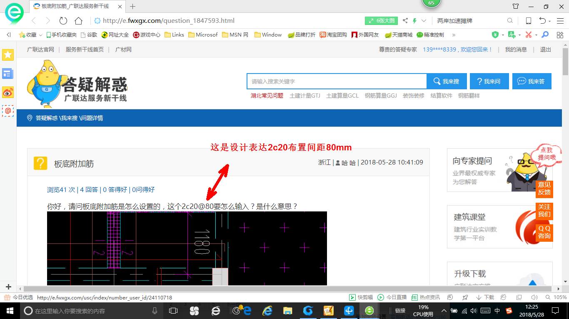Viewport: 569px width, 319px height.
Task: Click in the keyword search input field
Action: click(337, 81)
